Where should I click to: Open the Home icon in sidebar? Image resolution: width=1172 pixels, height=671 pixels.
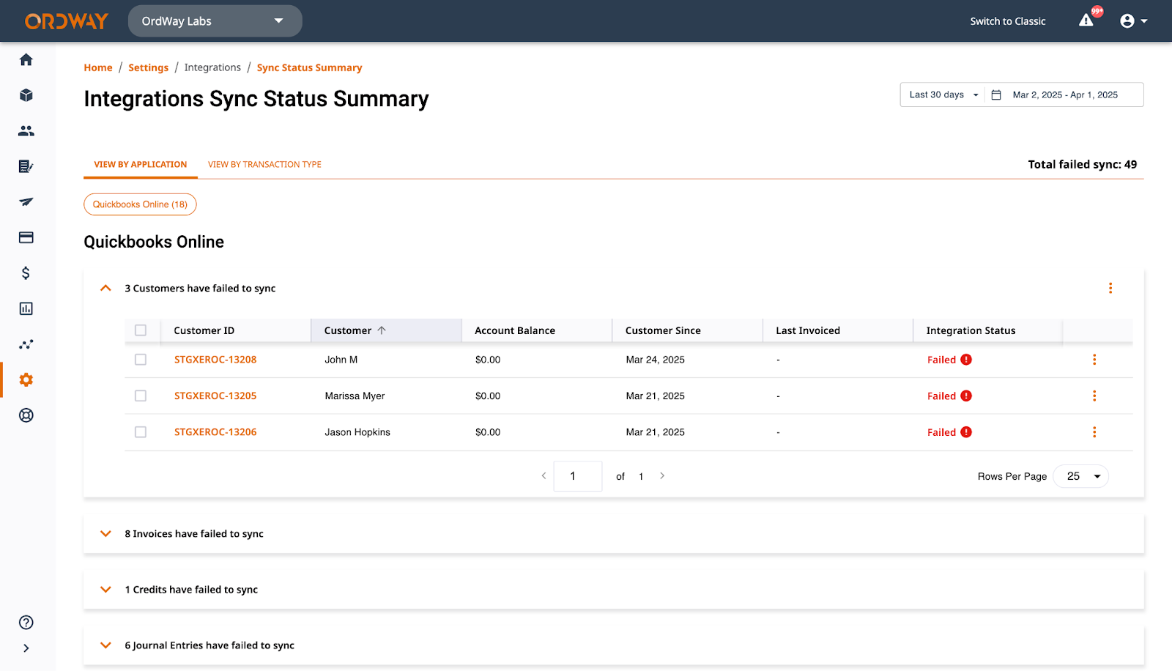point(26,59)
